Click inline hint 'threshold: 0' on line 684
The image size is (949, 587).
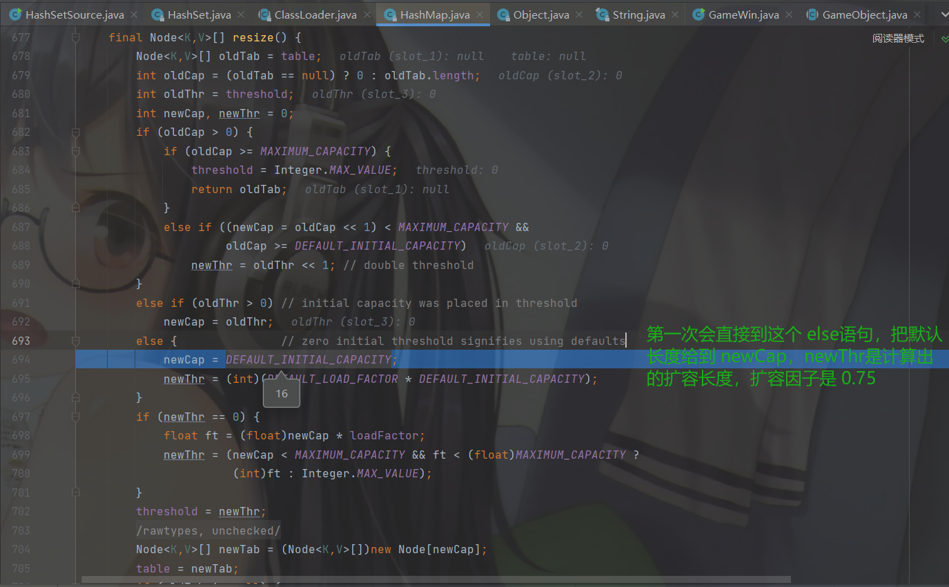coord(456,170)
